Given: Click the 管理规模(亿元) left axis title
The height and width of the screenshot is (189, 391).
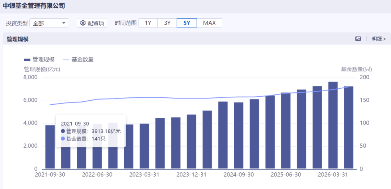Looking at the screenshot, I should [x=42, y=69].
